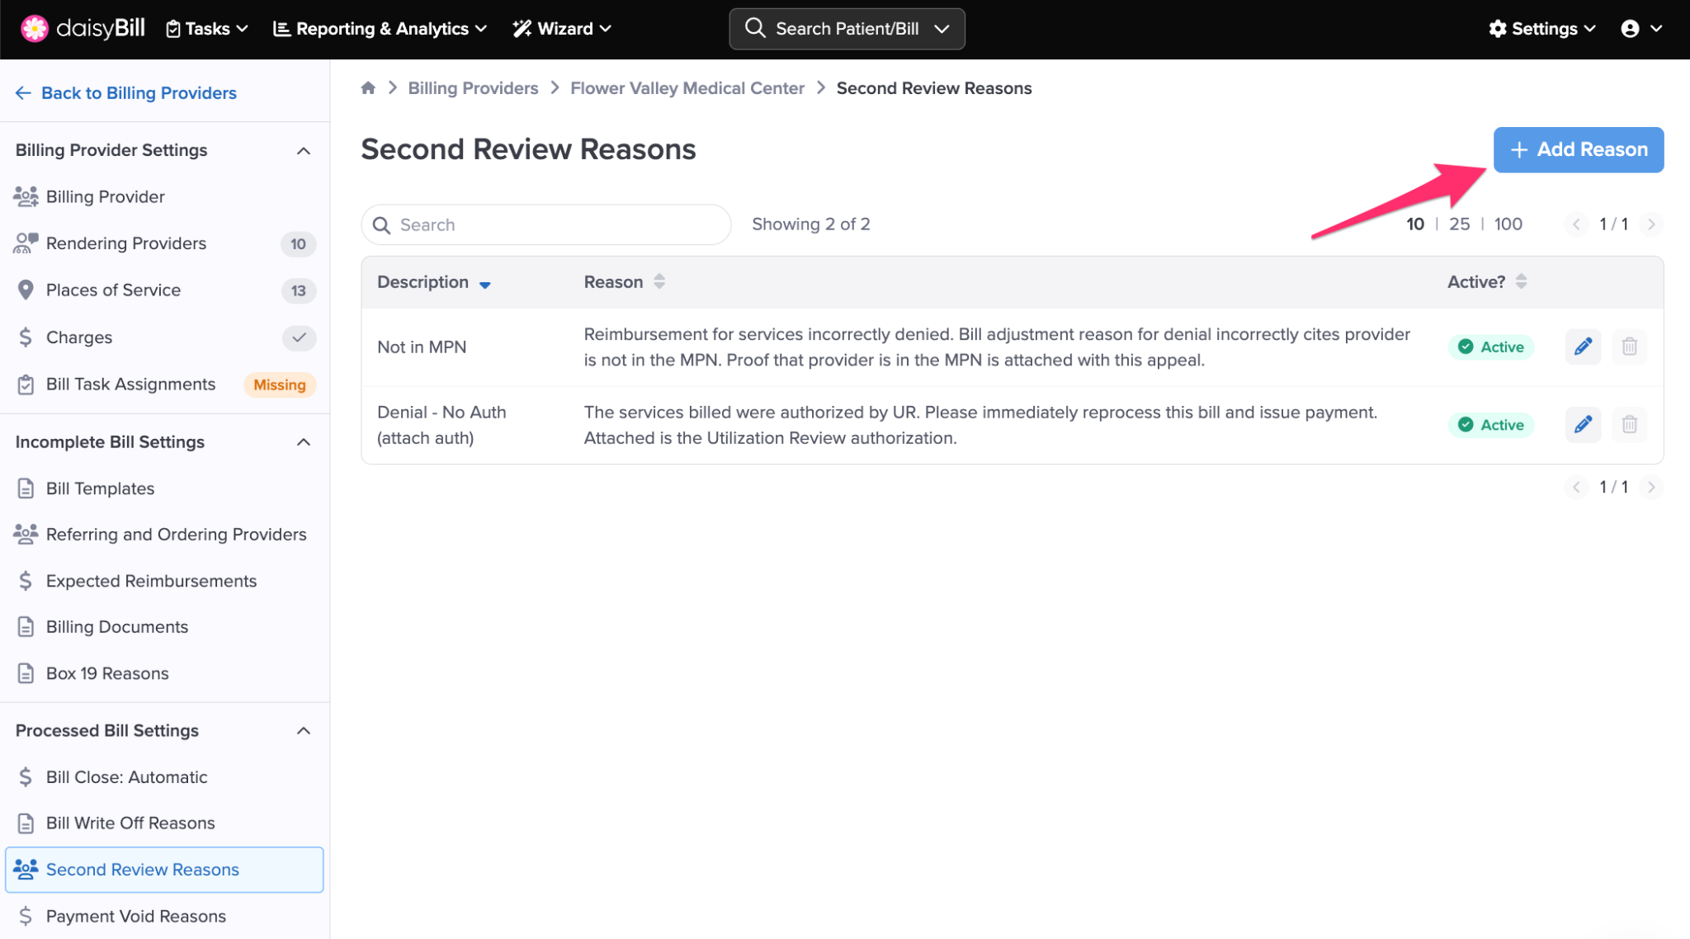
Task: Edit the Not in MPN reason
Action: pyautogui.click(x=1583, y=347)
